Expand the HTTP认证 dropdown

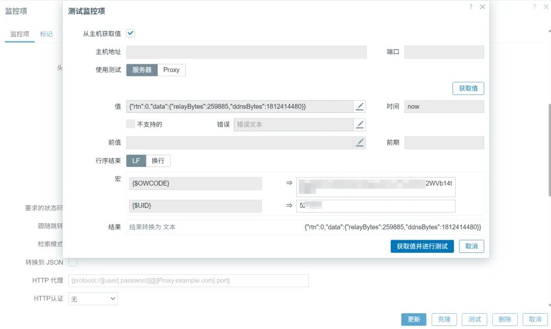pos(93,299)
